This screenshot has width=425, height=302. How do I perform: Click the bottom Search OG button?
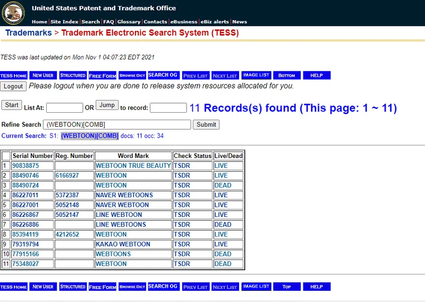(164, 287)
